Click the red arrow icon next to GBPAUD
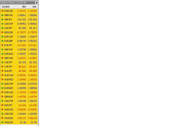The height and width of the screenshot is (126, 183). pyautogui.click(x=2, y=97)
